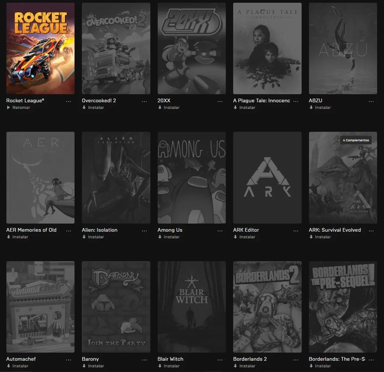Image resolution: width=384 pixels, height=372 pixels.
Task: Click the 'ARK Editor' title text
Action: 246,230
